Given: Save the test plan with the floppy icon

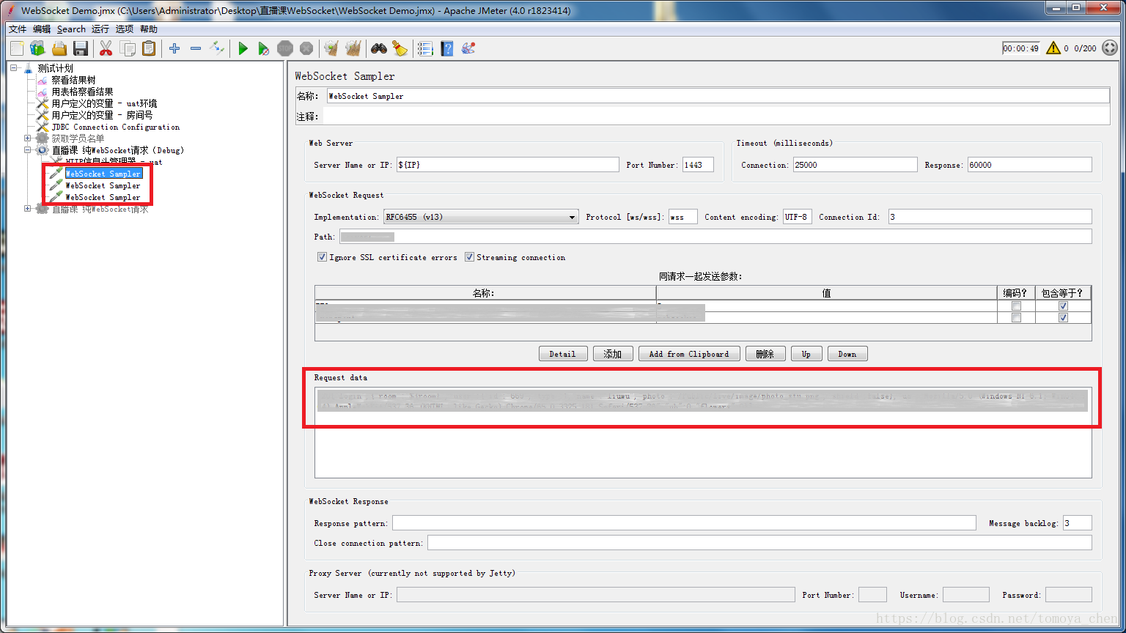Looking at the screenshot, I should point(81,48).
